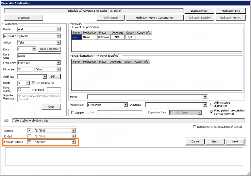
Task: Click Drug Alternatives Medication column header
Action: [x=90, y=62]
